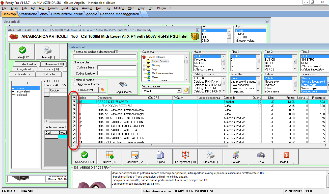Click the date 20/09/2012 in status bar
The height and width of the screenshot is (194, 329).
293,191
